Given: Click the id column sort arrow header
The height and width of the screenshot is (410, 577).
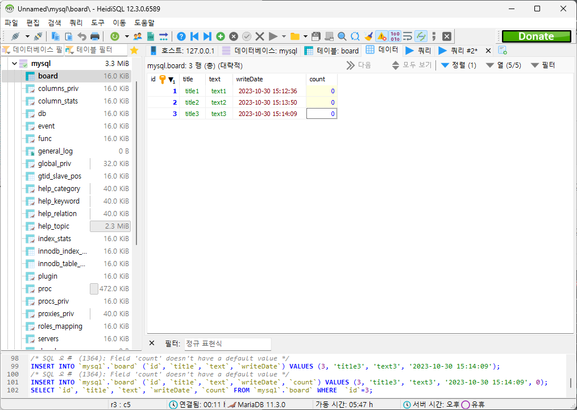Looking at the screenshot, I should coord(172,80).
